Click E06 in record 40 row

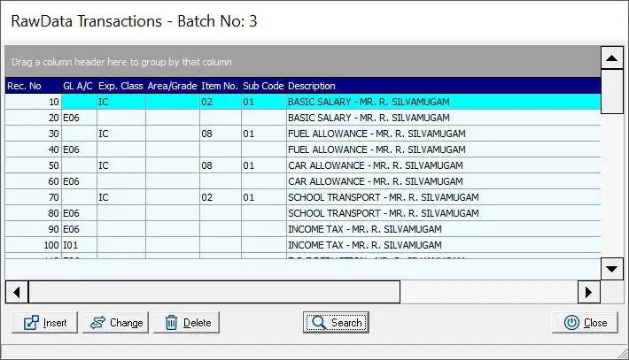point(79,149)
